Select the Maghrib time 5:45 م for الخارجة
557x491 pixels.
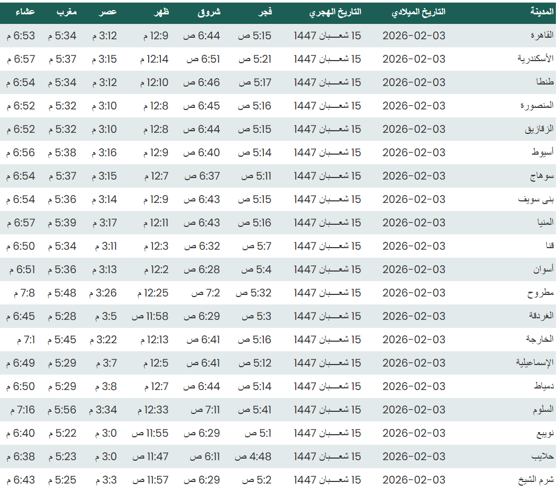(x=62, y=340)
